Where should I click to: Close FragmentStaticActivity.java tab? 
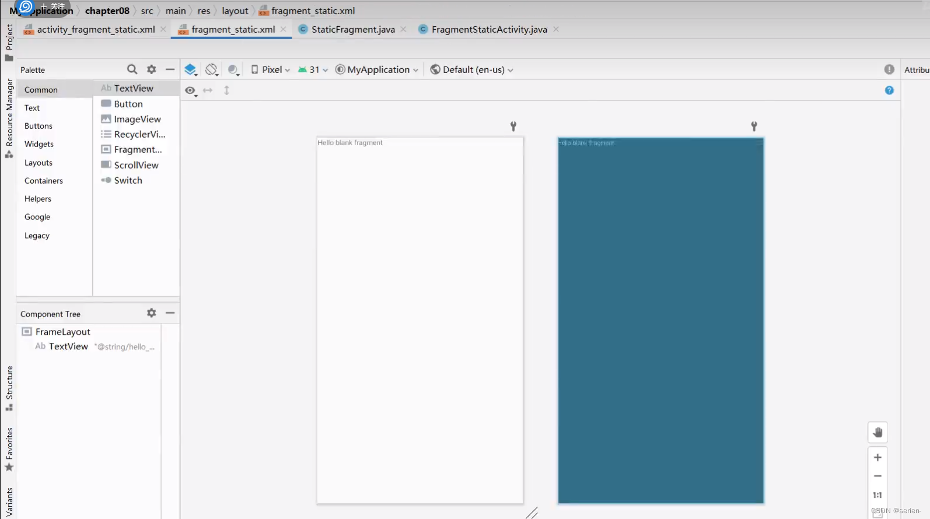click(x=556, y=29)
